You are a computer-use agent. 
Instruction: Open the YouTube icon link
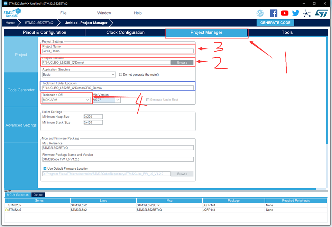[285, 13]
